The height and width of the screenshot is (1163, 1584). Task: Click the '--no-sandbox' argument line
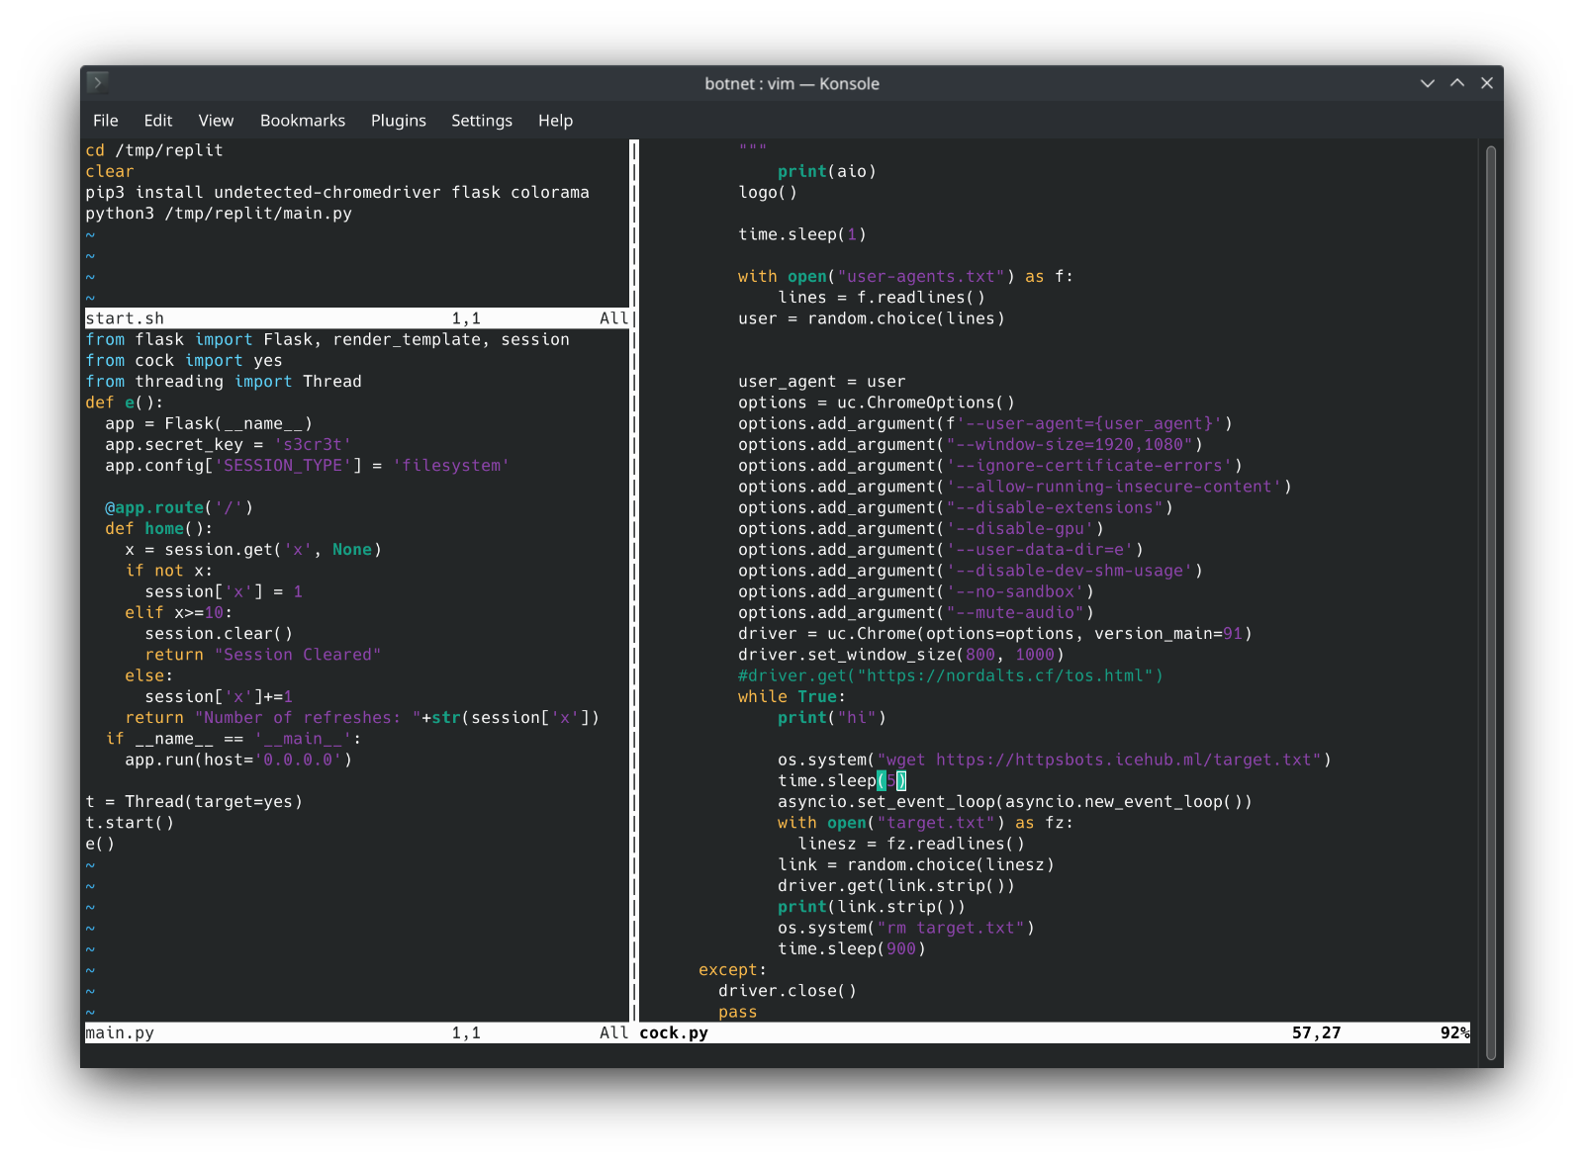point(916,591)
